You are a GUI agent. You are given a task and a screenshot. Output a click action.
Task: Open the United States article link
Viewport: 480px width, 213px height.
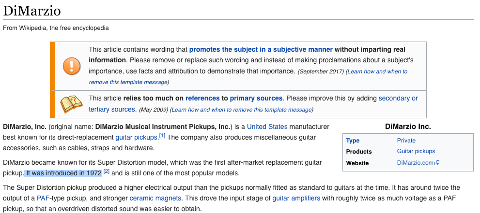coord(267,127)
